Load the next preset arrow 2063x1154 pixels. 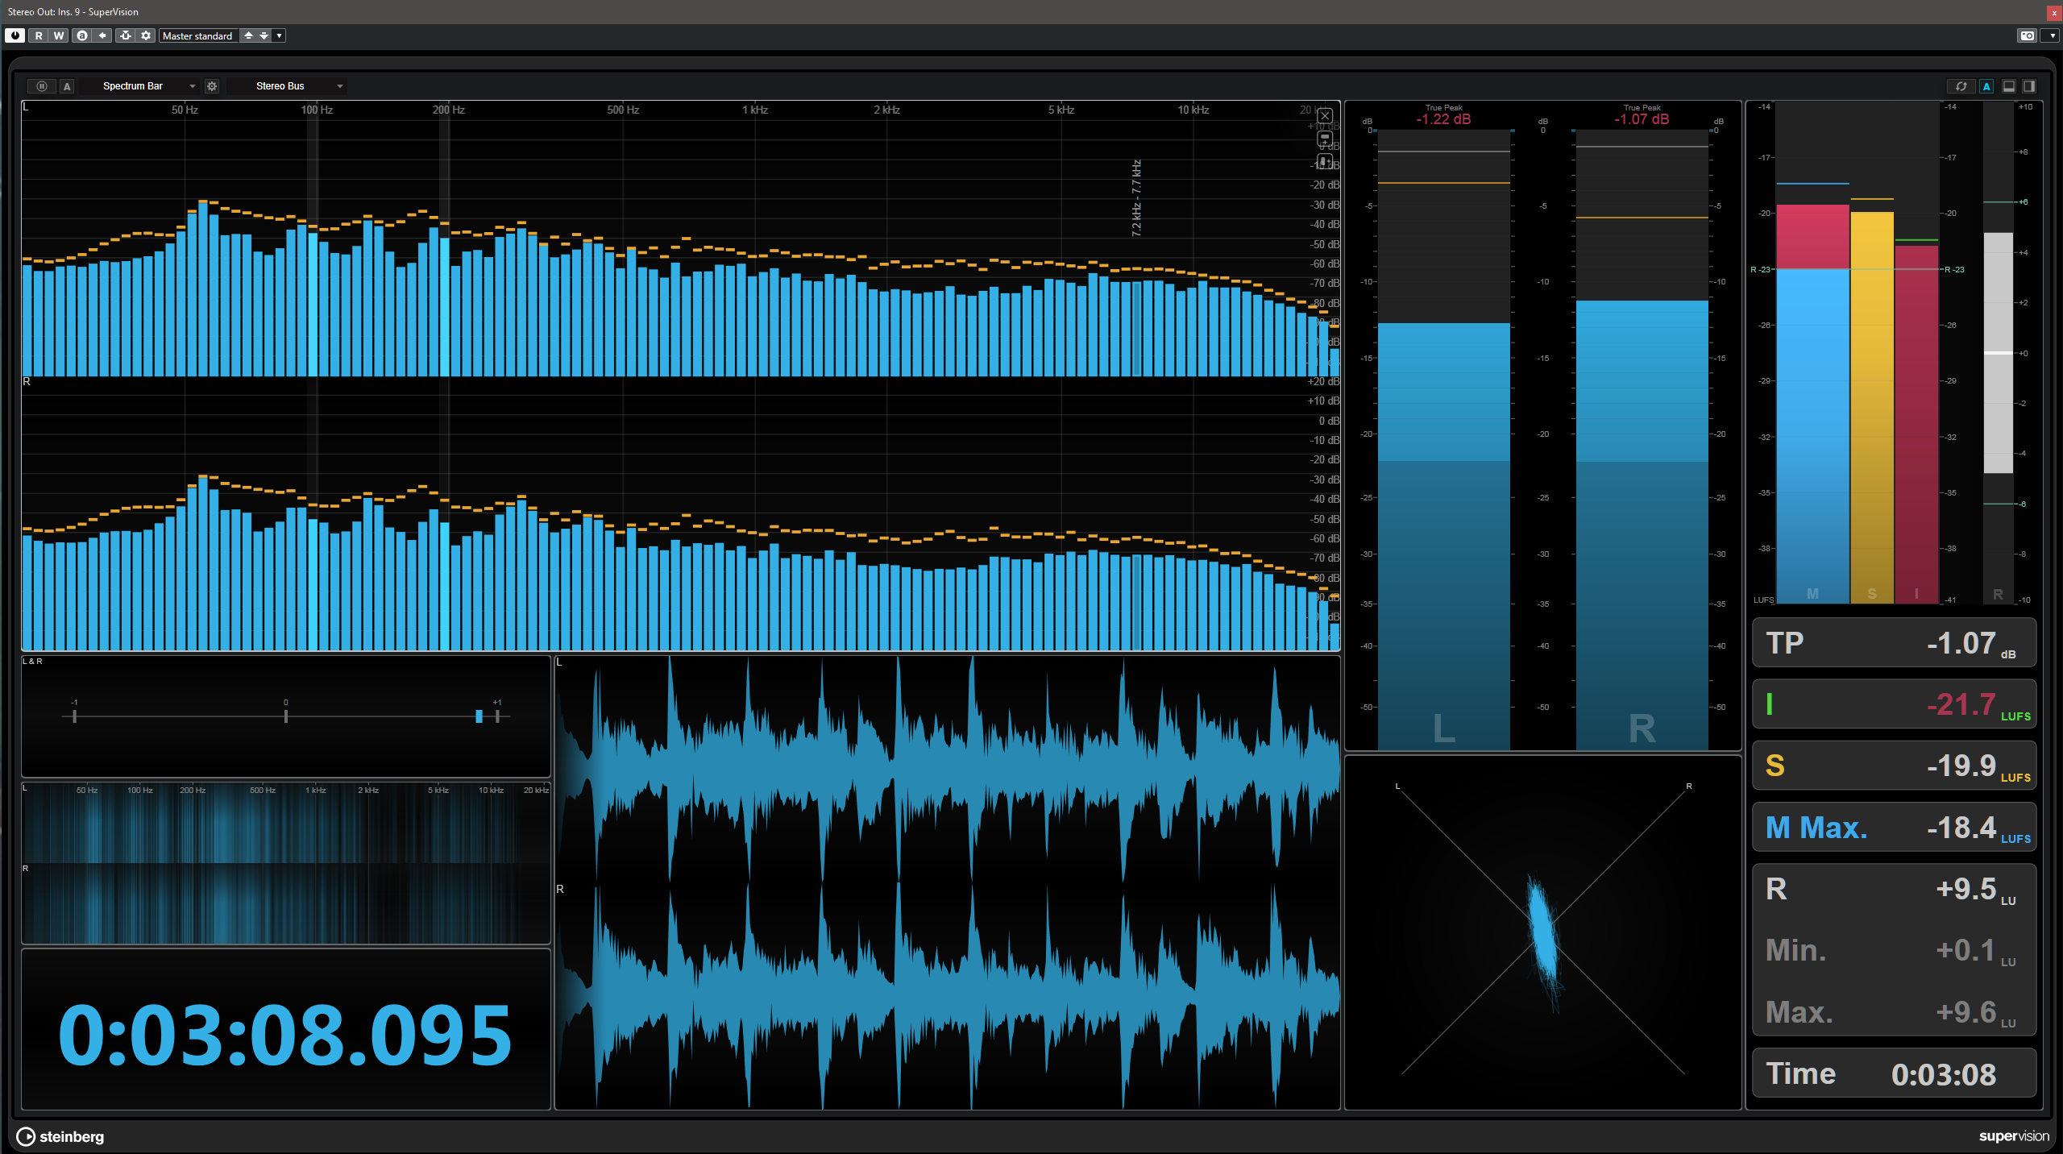264,35
